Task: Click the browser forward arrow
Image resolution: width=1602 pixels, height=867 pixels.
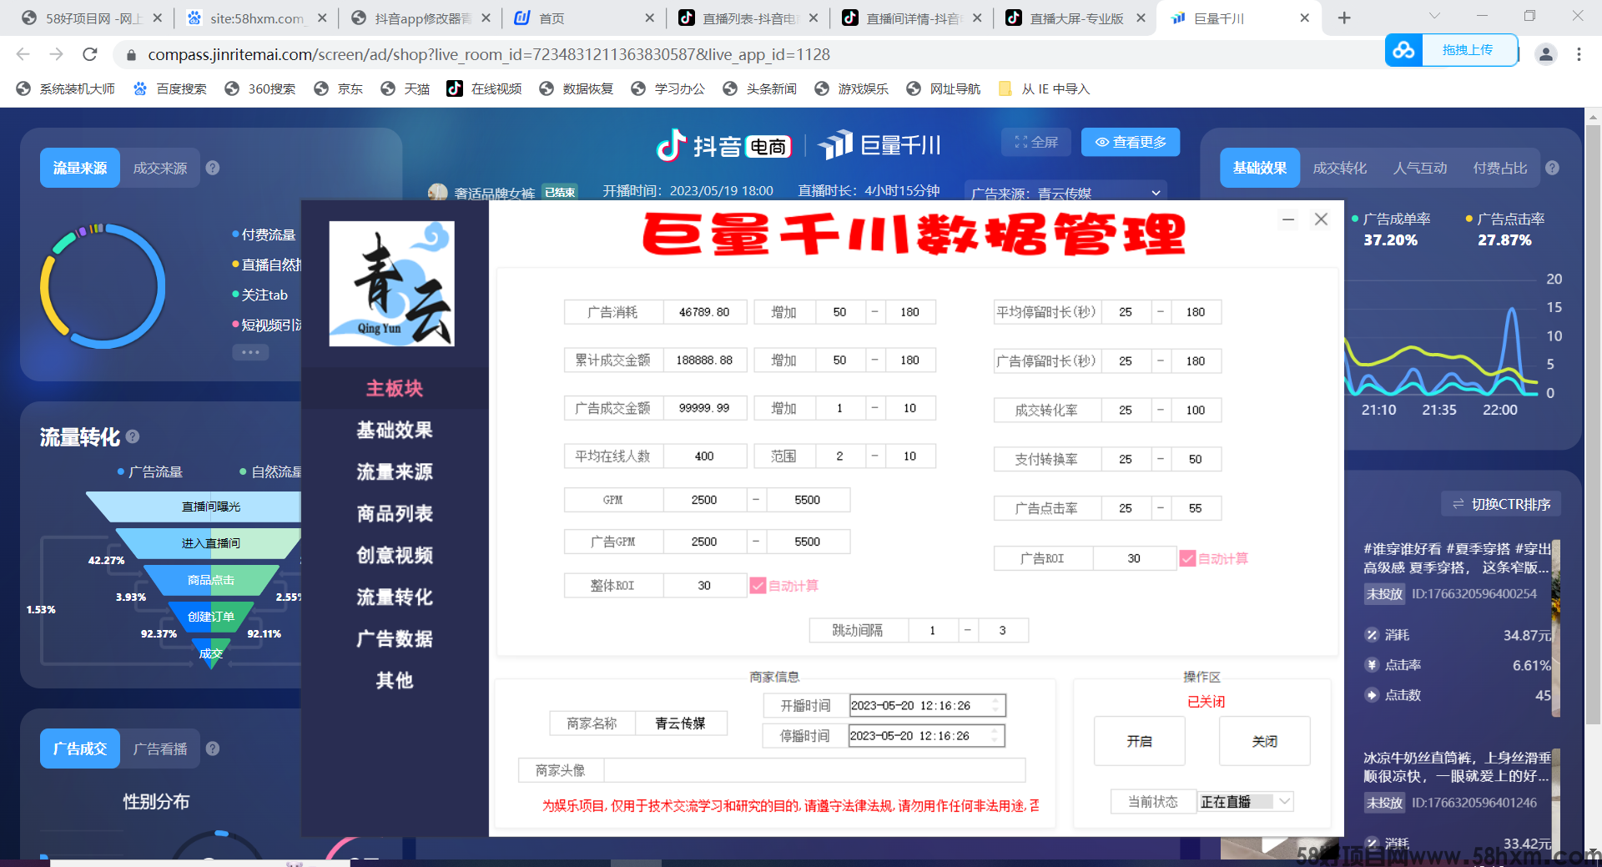Action: tap(56, 54)
